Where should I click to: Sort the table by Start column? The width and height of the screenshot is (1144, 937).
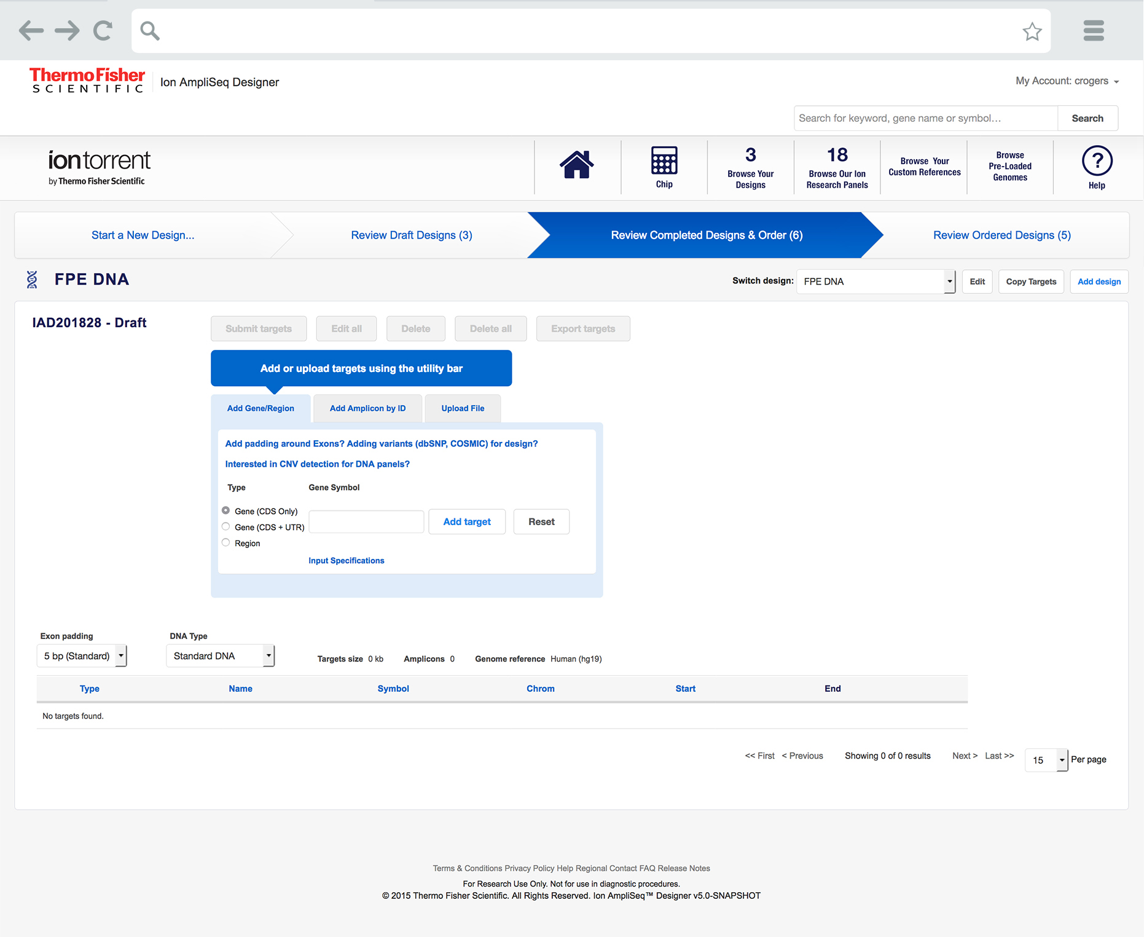tap(686, 689)
